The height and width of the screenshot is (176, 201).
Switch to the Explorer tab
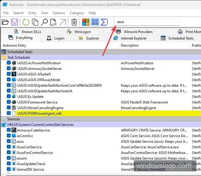pos(89,38)
